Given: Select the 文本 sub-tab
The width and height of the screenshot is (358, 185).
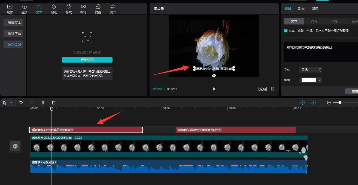Looking at the screenshot, I should [x=294, y=21].
